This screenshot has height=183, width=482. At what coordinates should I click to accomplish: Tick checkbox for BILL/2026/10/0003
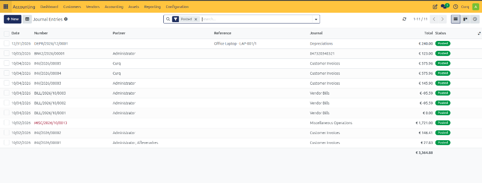coord(7,93)
